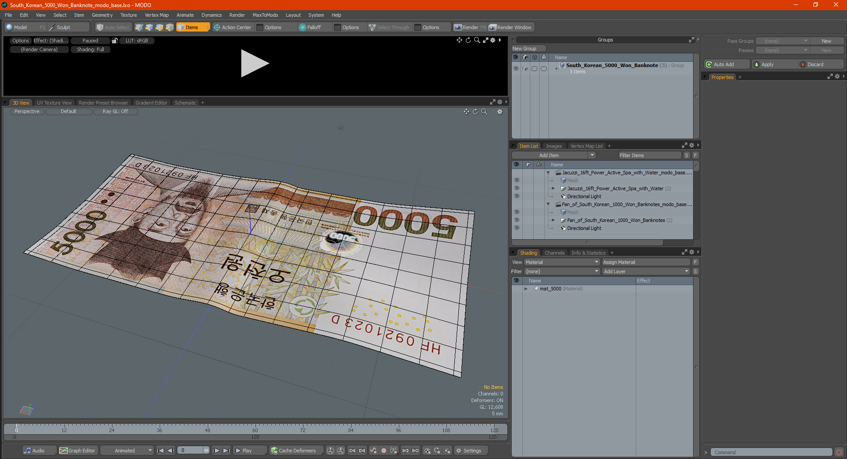Screen dimensions: 847x459
Task: Select Vertices selection mode icon
Action: pyautogui.click(x=139, y=27)
